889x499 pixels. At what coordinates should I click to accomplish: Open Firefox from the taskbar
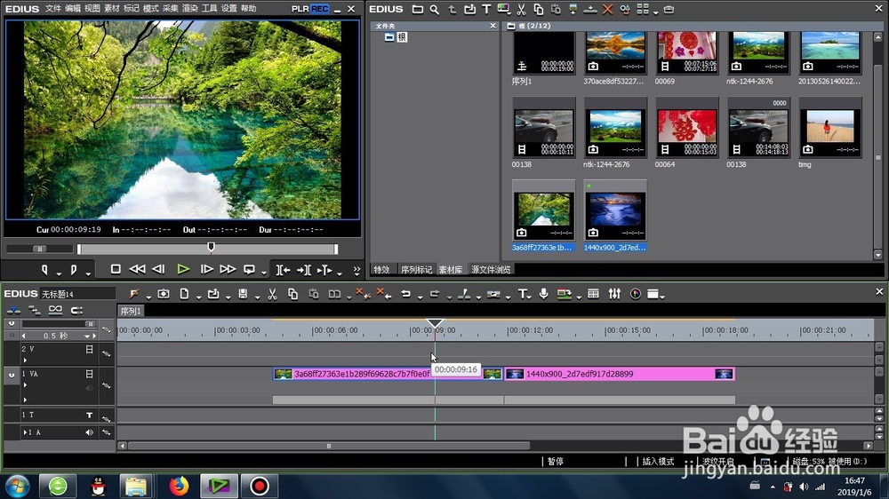[178, 486]
